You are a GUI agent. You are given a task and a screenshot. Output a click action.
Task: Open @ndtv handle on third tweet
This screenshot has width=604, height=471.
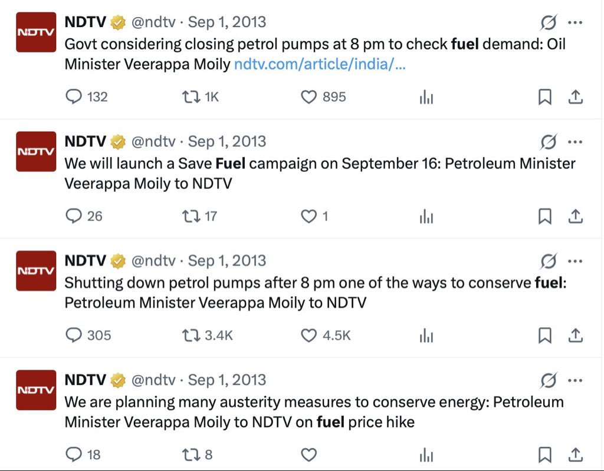pos(153,261)
